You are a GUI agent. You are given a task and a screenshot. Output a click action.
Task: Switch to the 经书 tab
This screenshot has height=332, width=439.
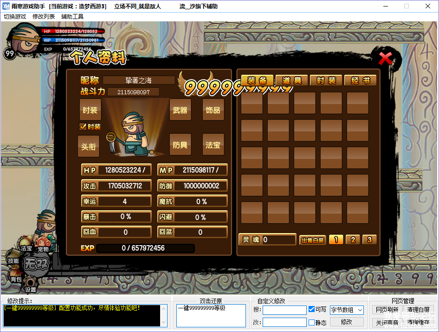[x=360, y=80]
